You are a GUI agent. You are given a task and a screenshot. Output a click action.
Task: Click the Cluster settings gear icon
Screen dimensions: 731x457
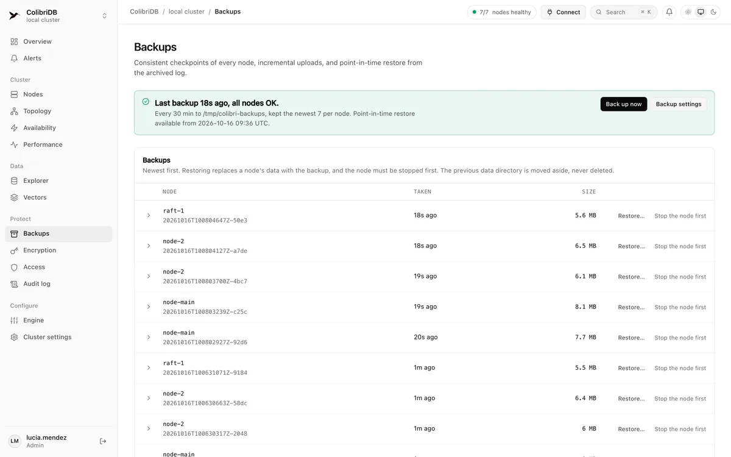click(15, 337)
